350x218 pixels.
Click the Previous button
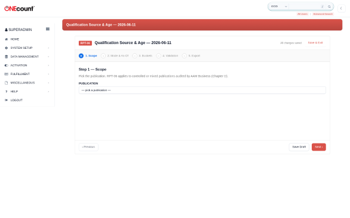[88, 147]
